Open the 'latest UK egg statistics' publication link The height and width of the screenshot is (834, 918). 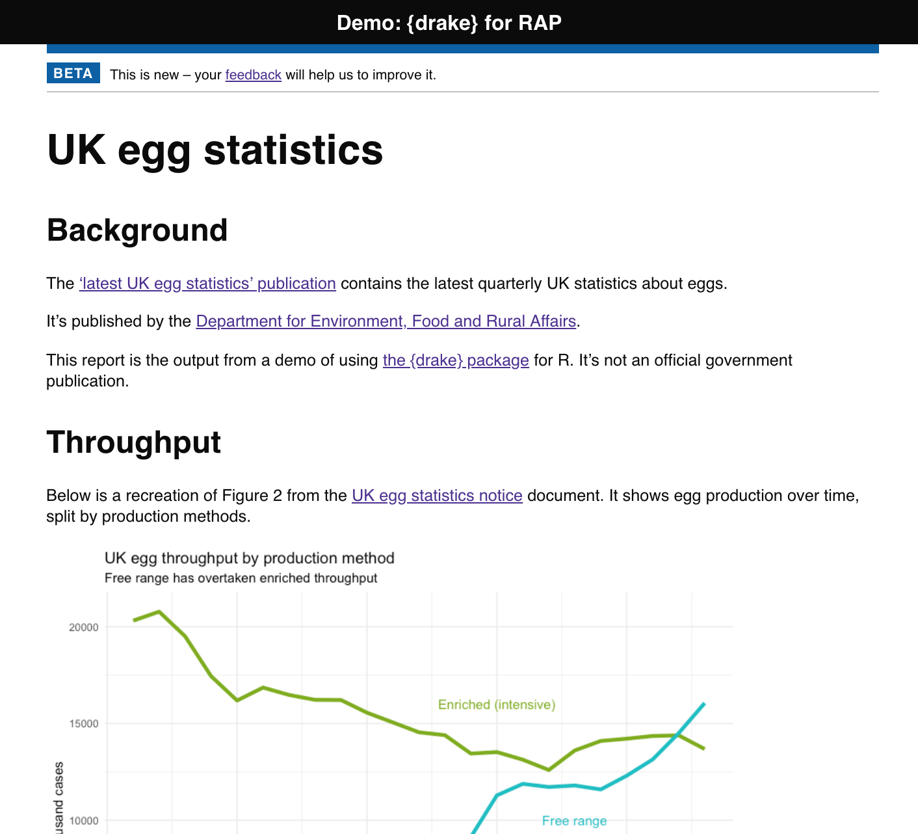(206, 284)
